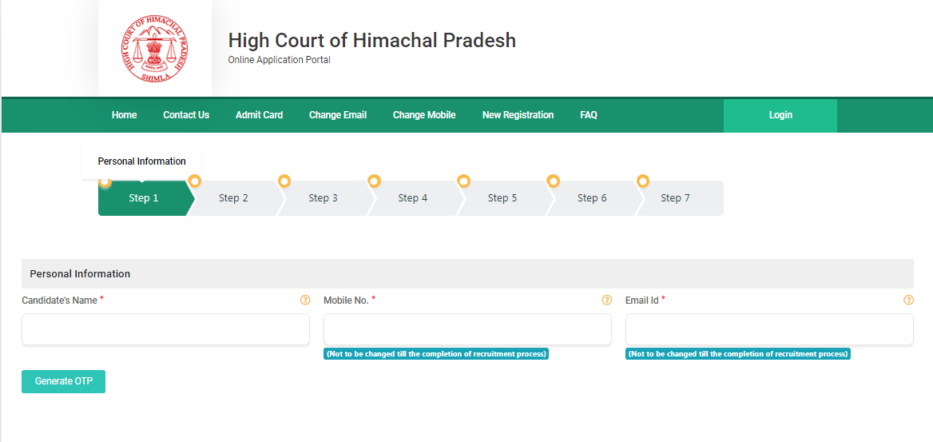The height and width of the screenshot is (442, 933).
Task: Go to Home menu item
Action: pos(124,115)
